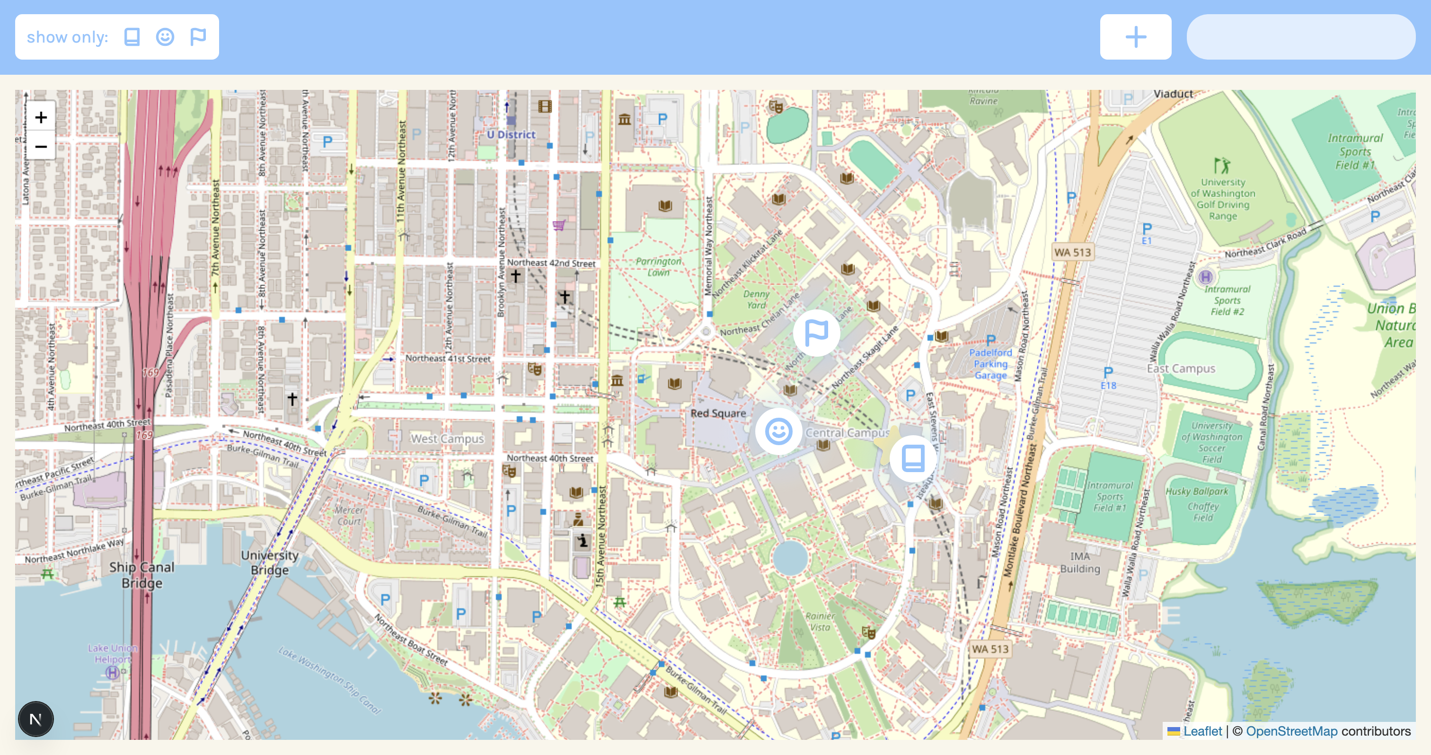Zoom out on the map

pyautogui.click(x=41, y=147)
